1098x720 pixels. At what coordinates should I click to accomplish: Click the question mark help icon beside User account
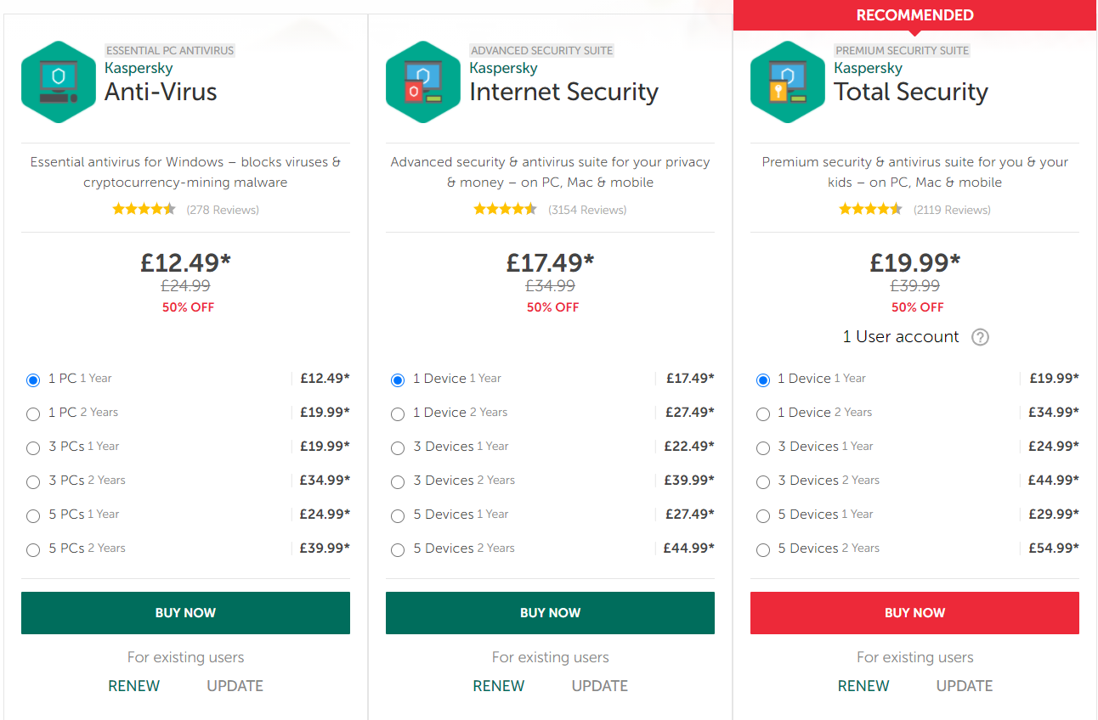pos(980,337)
